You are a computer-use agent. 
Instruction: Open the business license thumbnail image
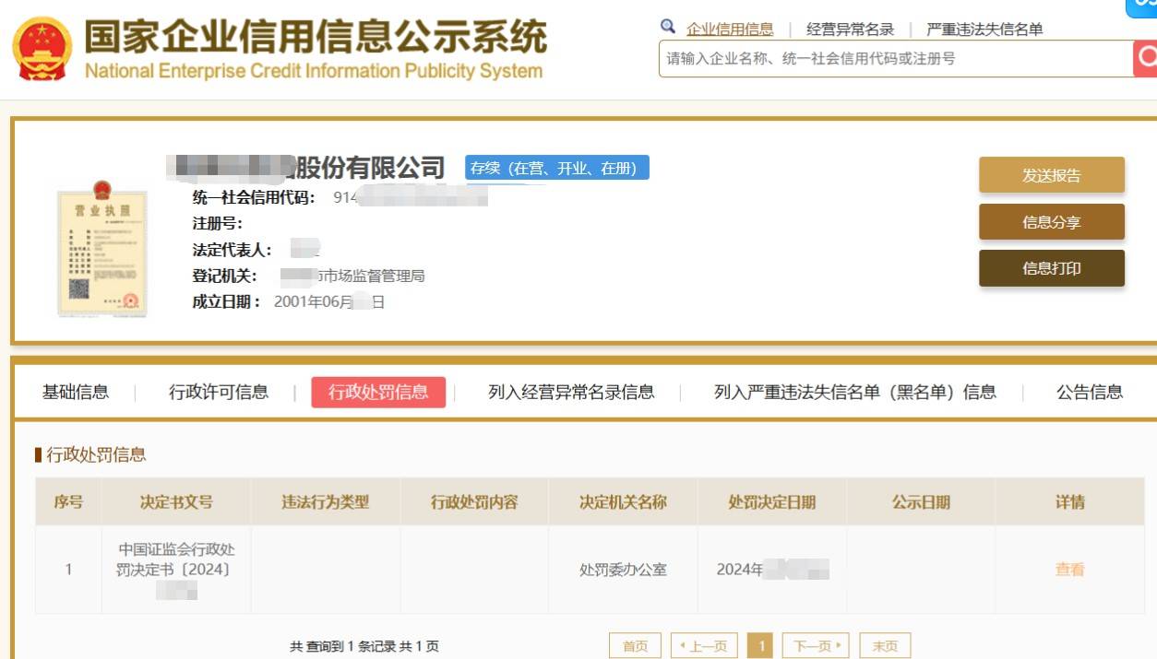click(101, 249)
